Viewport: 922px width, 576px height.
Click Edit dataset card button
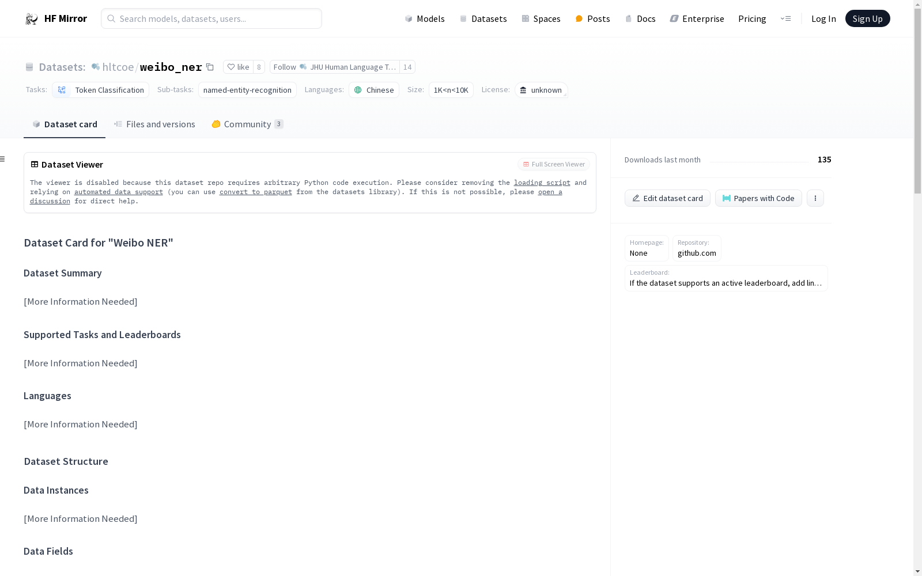667,198
